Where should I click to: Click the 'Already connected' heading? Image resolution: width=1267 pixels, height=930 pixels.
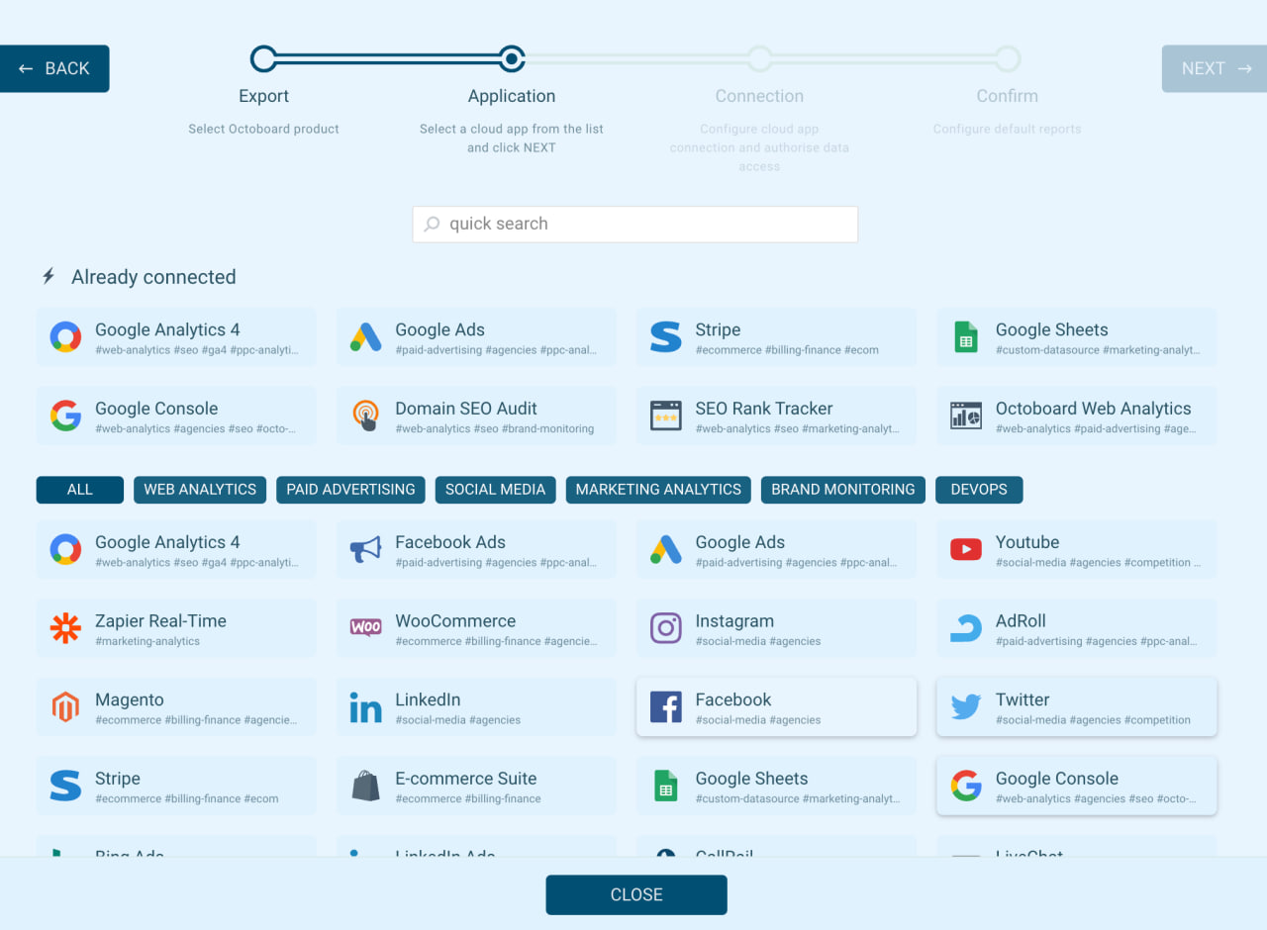[153, 277]
